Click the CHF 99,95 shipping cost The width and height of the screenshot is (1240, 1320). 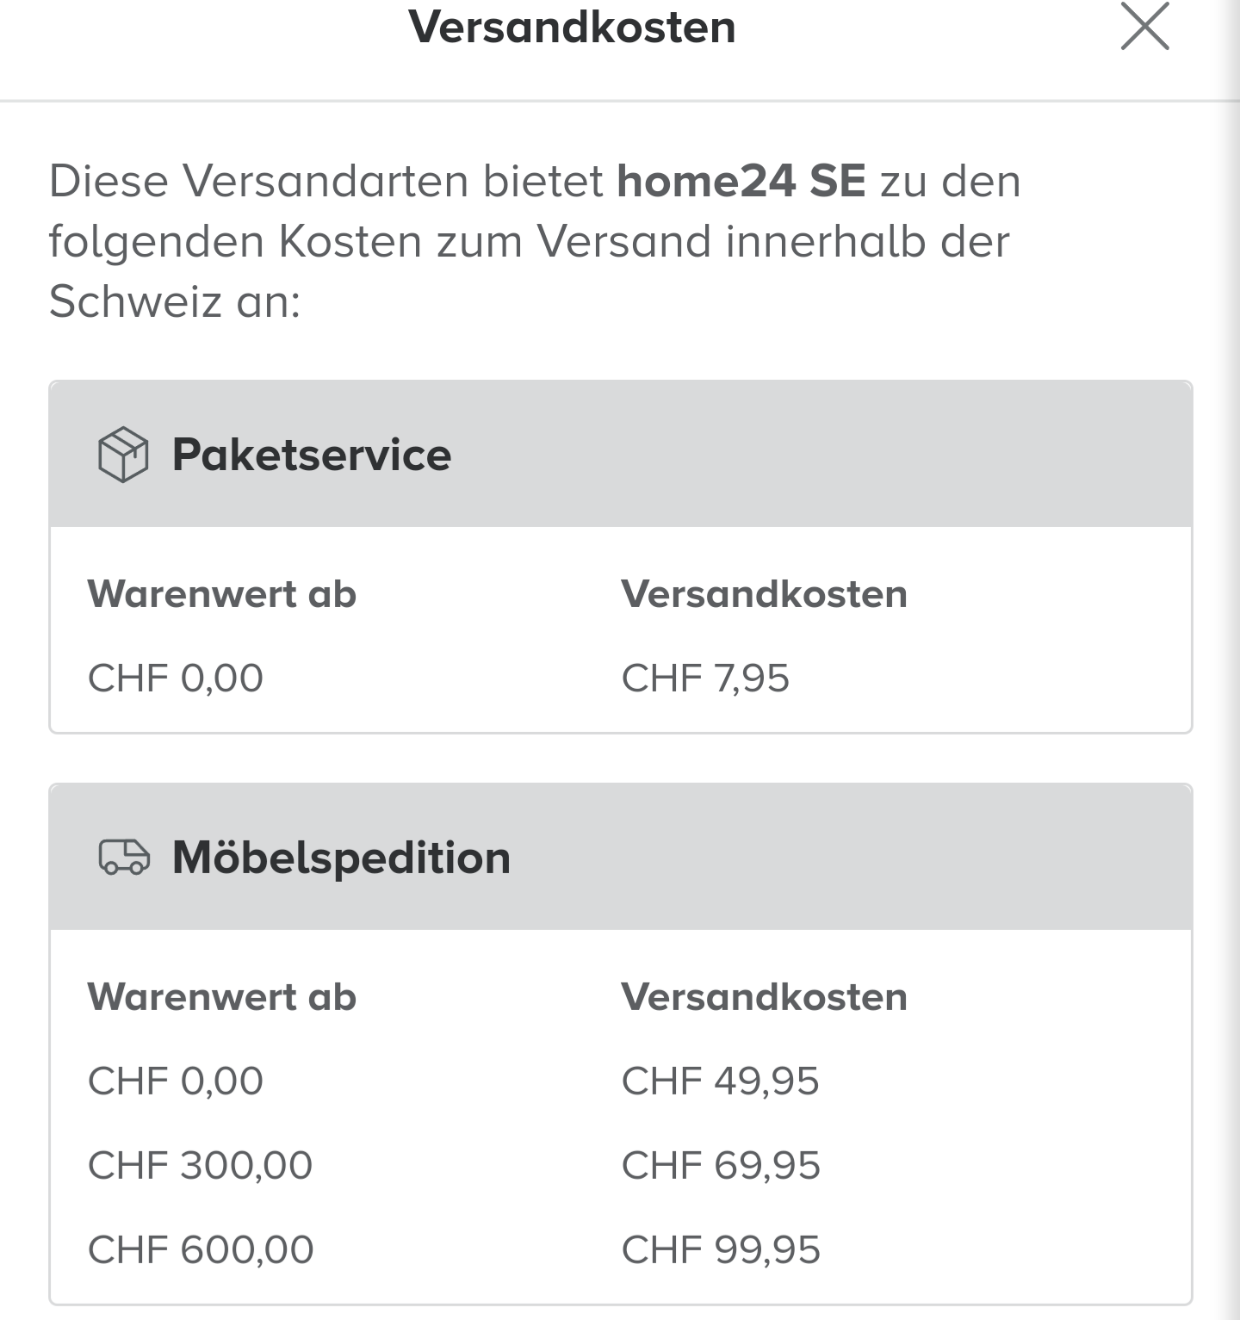coord(721,1250)
